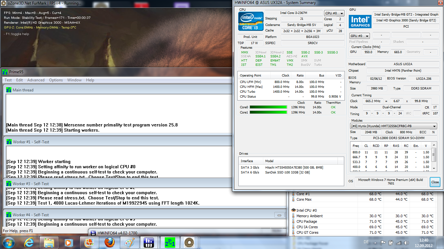This screenshot has height=249, width=444.
Task: Switch to HWiNFO64 in the taskbar
Action: (x=149, y=243)
